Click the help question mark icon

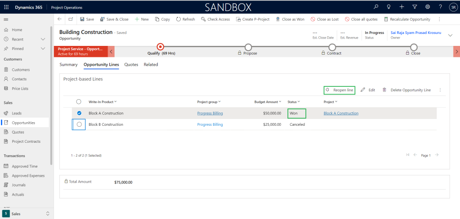440,7
